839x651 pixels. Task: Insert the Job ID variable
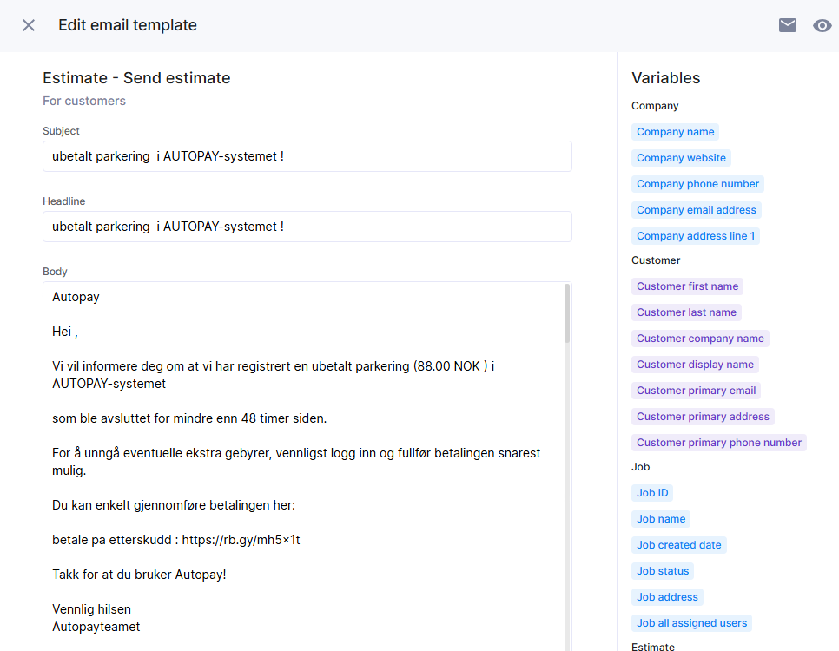click(x=652, y=493)
